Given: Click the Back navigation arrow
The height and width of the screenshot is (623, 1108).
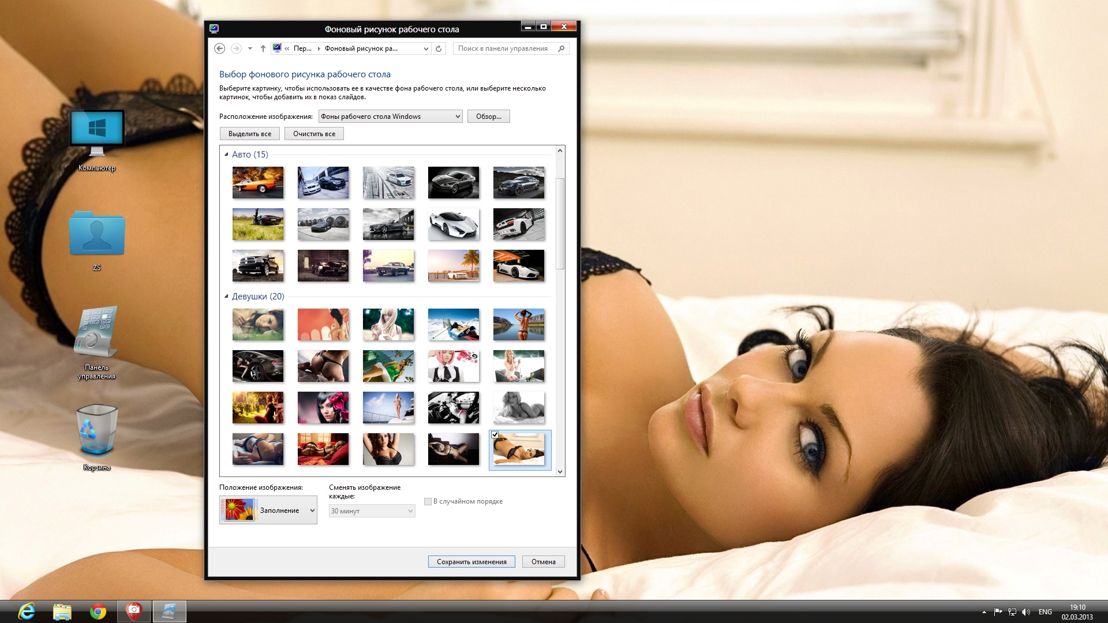Looking at the screenshot, I should [219, 48].
